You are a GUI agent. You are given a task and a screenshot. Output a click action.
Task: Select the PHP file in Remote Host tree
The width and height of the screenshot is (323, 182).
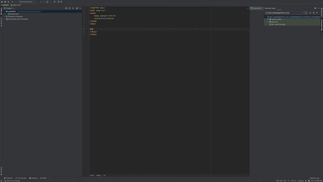pyautogui.click(x=277, y=24)
